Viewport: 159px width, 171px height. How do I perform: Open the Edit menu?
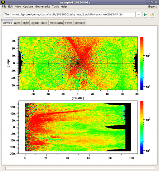tap(11, 6)
